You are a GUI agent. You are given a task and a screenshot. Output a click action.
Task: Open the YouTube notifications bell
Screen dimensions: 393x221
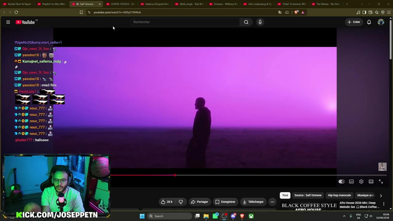[369, 22]
